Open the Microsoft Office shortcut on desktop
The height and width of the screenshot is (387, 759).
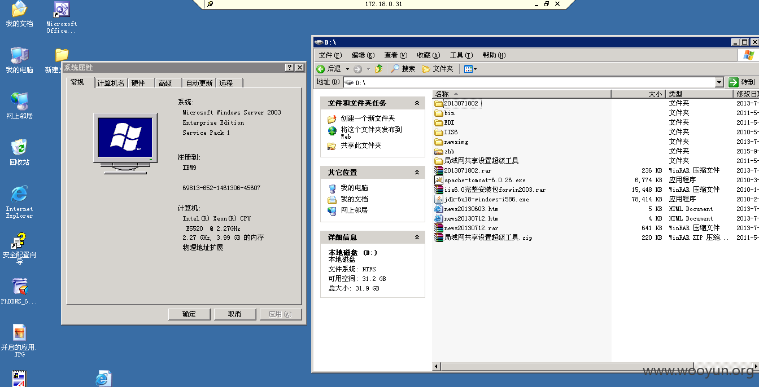coord(62,17)
